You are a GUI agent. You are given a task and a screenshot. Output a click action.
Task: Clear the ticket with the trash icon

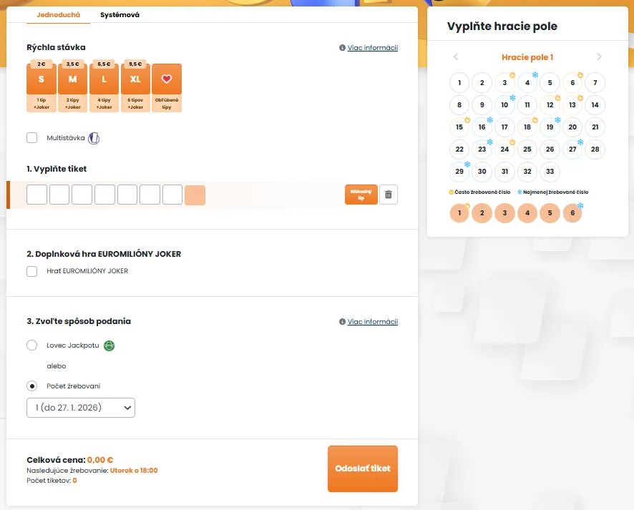(x=389, y=194)
